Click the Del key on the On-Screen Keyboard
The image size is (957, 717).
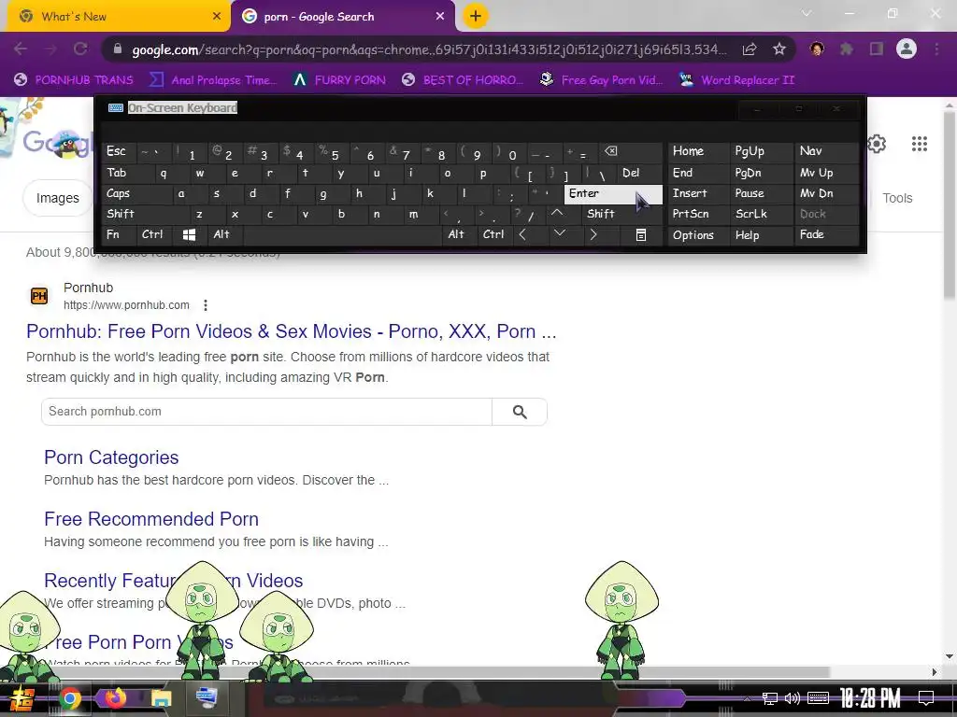pos(640,173)
